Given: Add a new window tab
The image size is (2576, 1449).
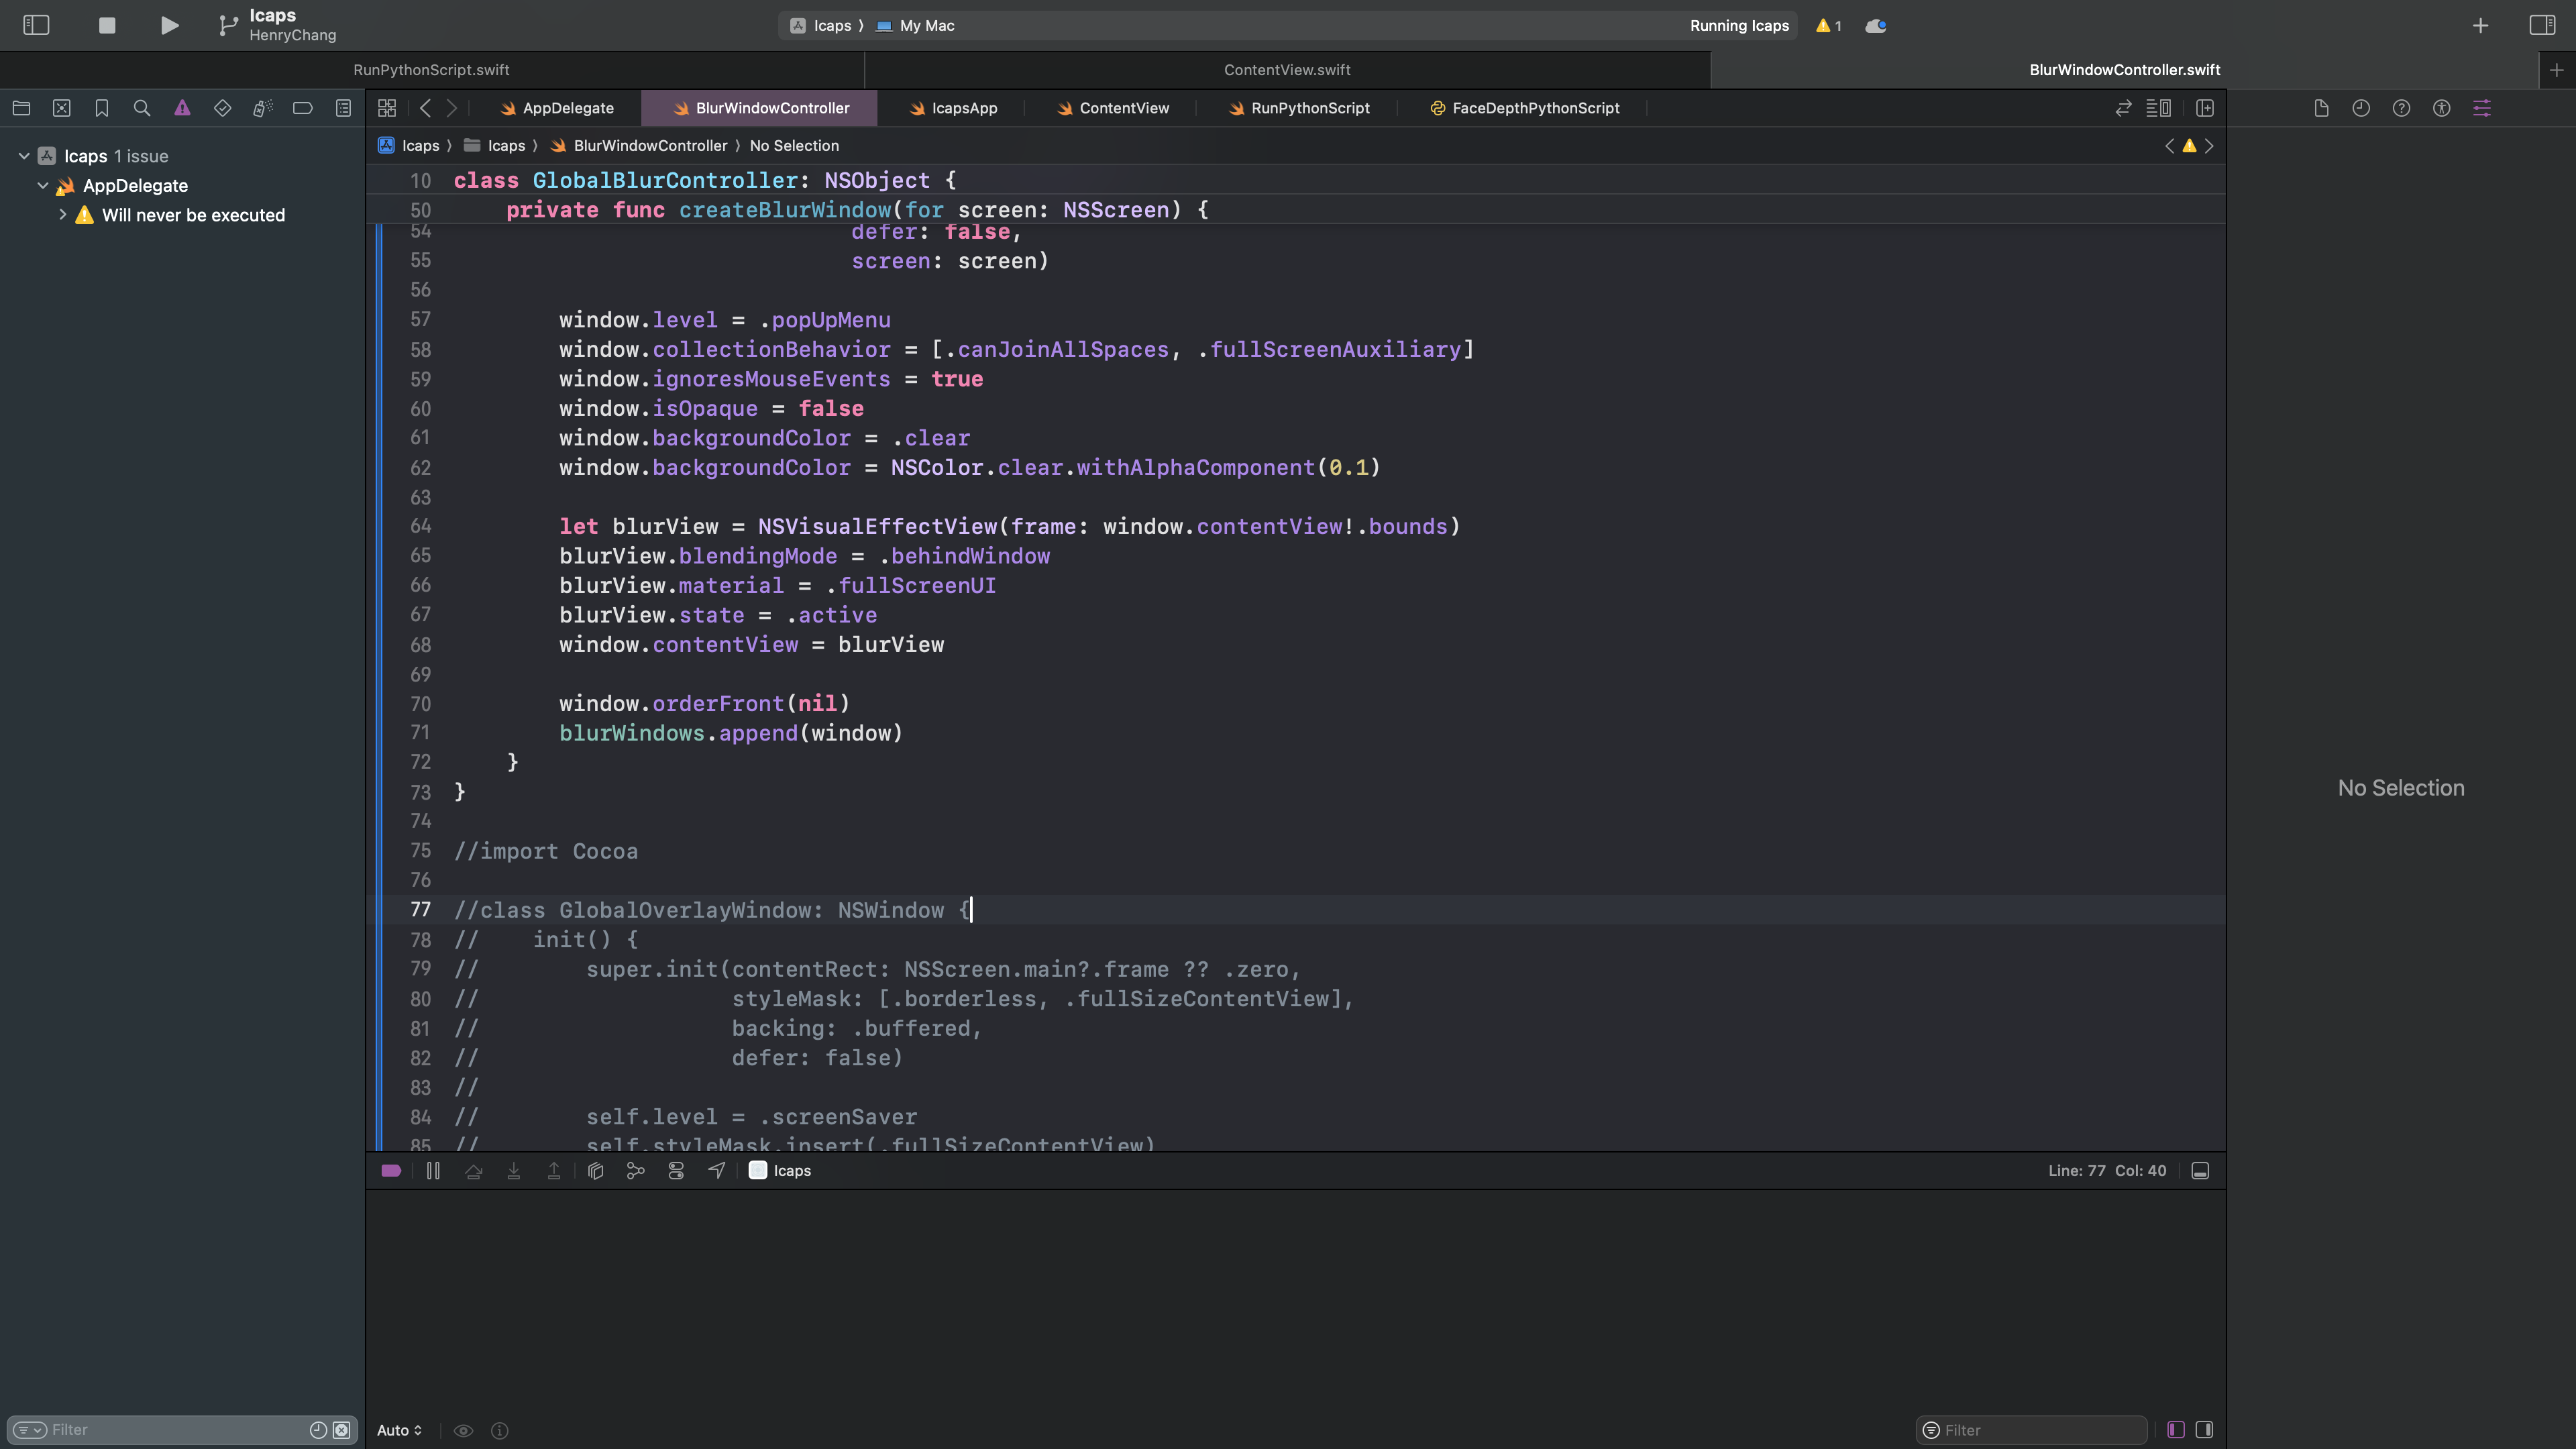Looking at the screenshot, I should [x=2557, y=70].
